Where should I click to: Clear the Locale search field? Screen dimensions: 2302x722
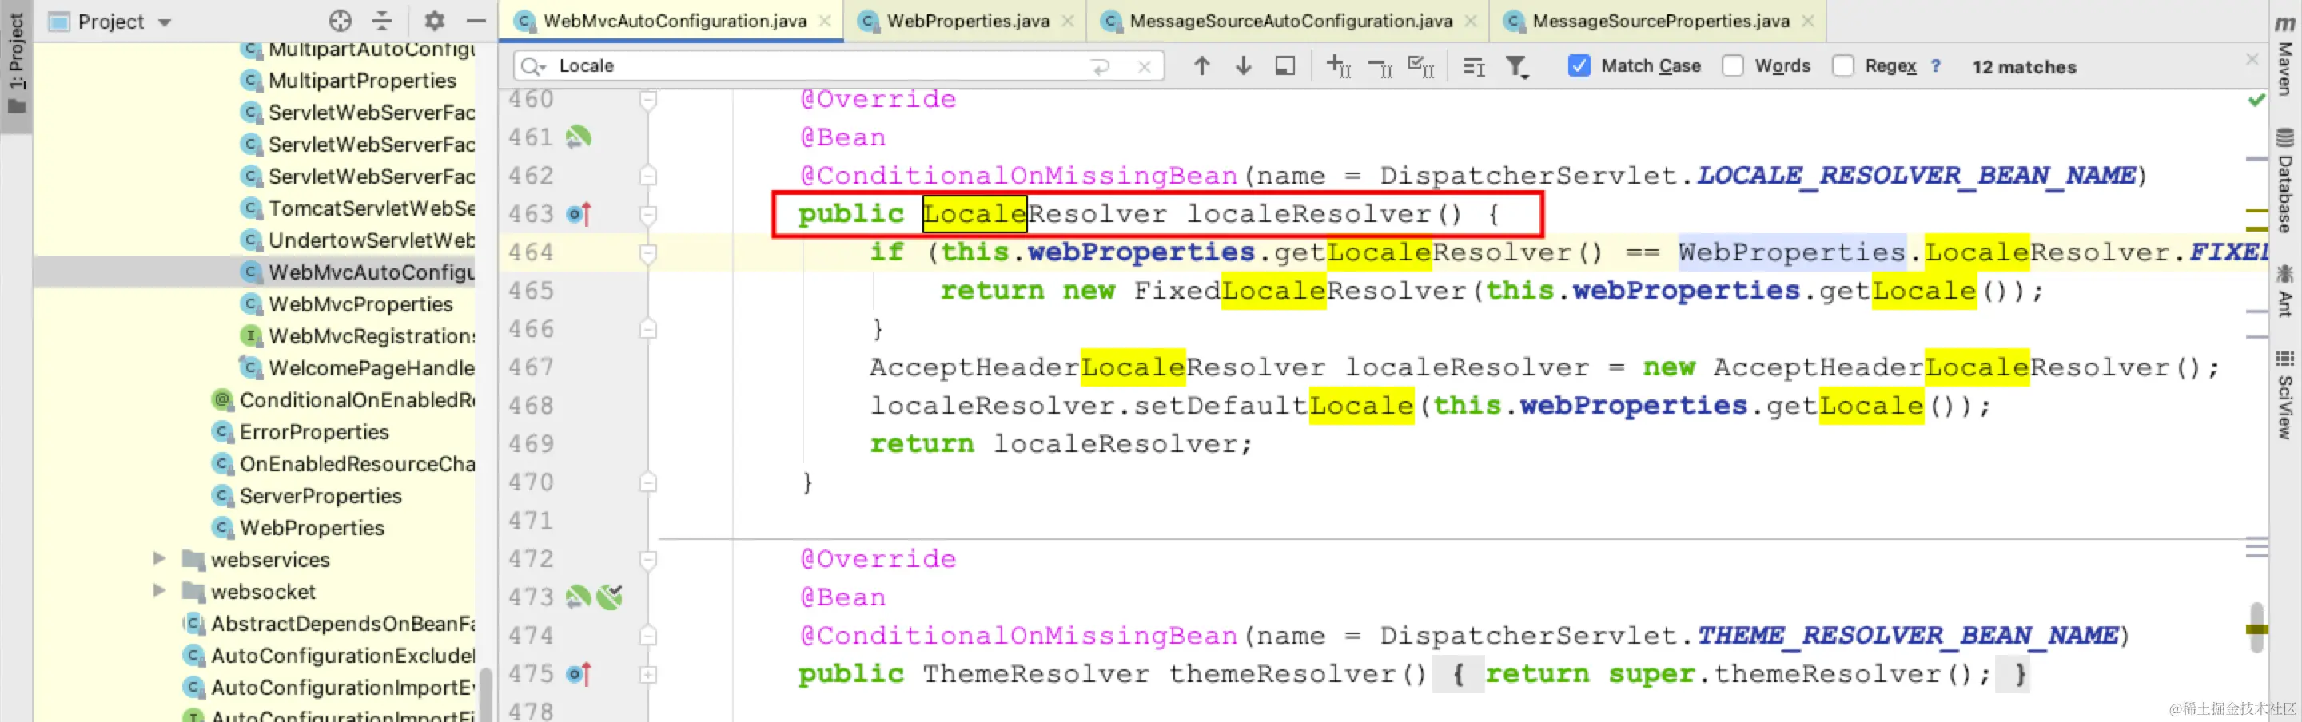1144,67
